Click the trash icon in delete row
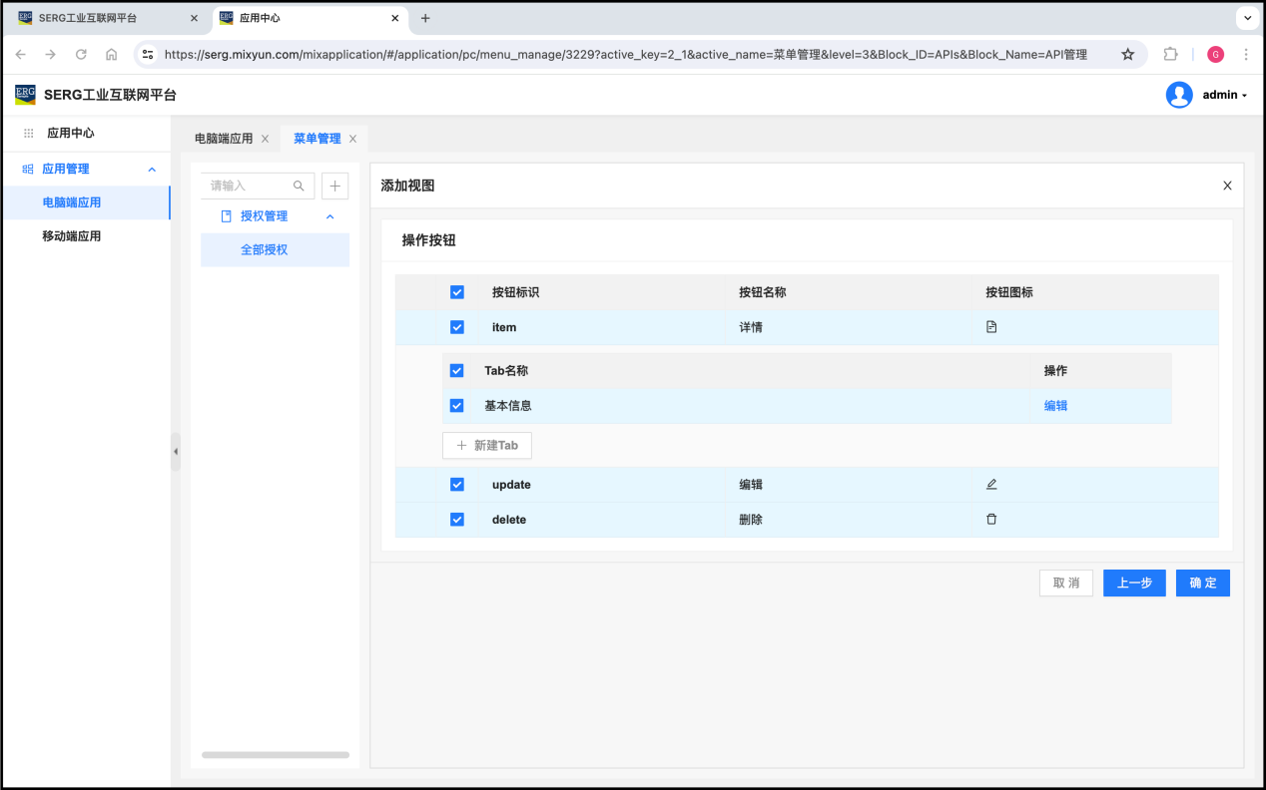 click(x=991, y=520)
